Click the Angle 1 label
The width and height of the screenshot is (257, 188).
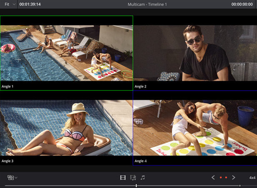(7, 86)
